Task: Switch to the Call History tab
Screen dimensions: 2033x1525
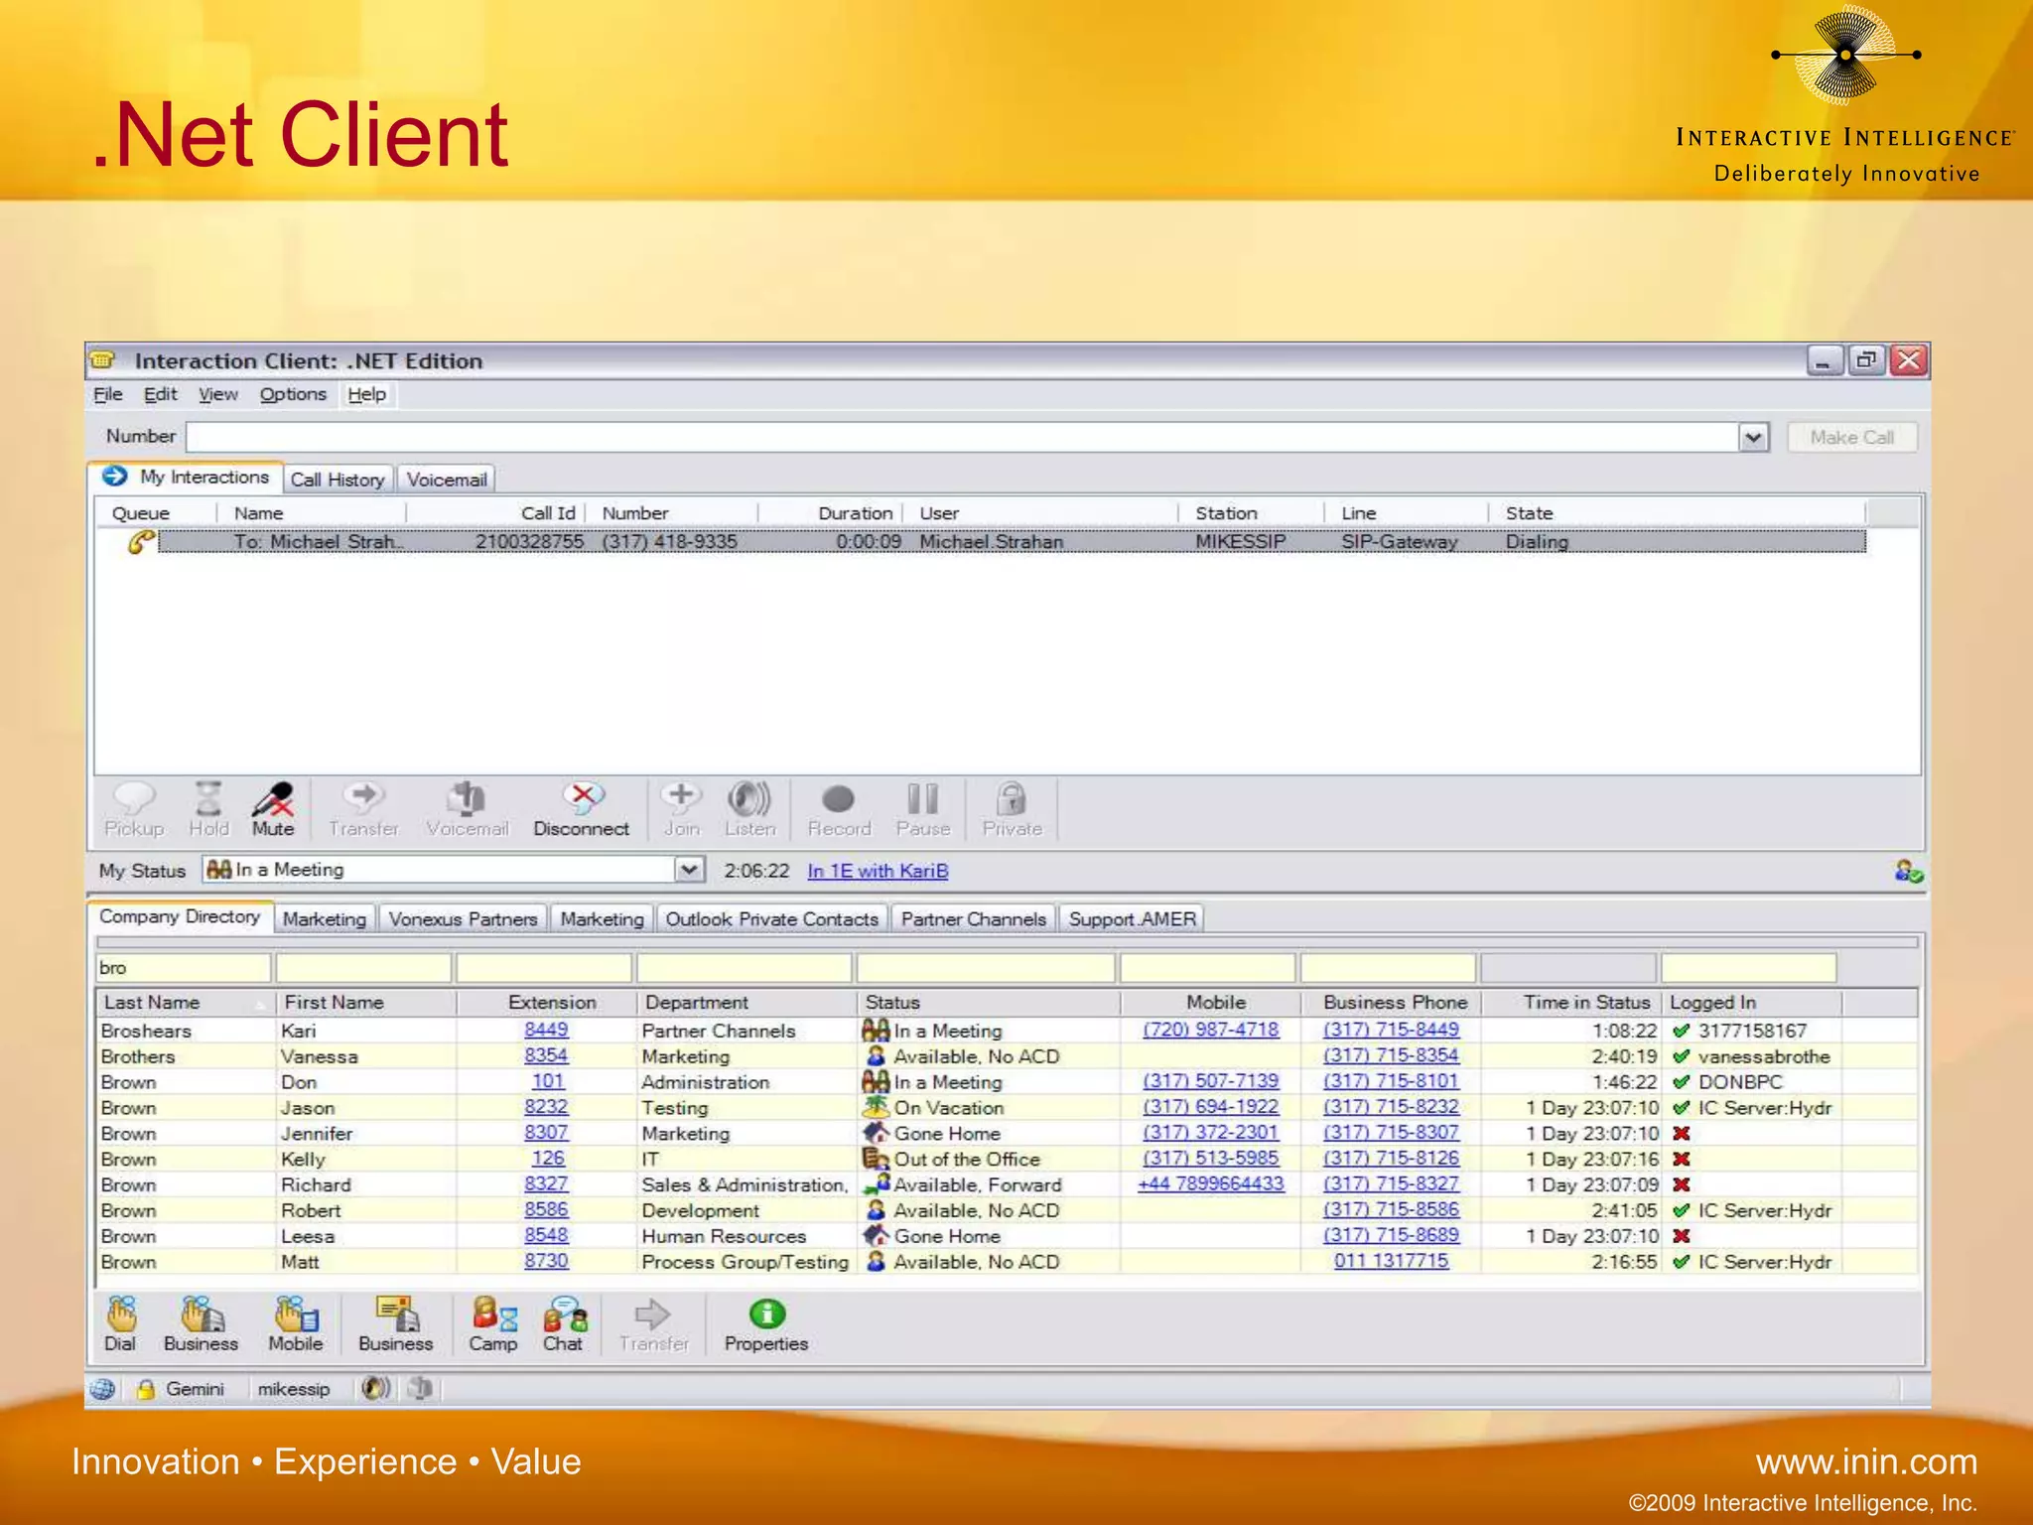Action: [338, 480]
